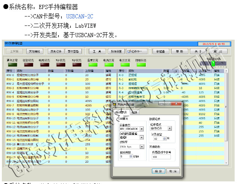Click the recording icon in 记录中 button
Viewport: 244px width, 184px height.
tap(129, 51)
